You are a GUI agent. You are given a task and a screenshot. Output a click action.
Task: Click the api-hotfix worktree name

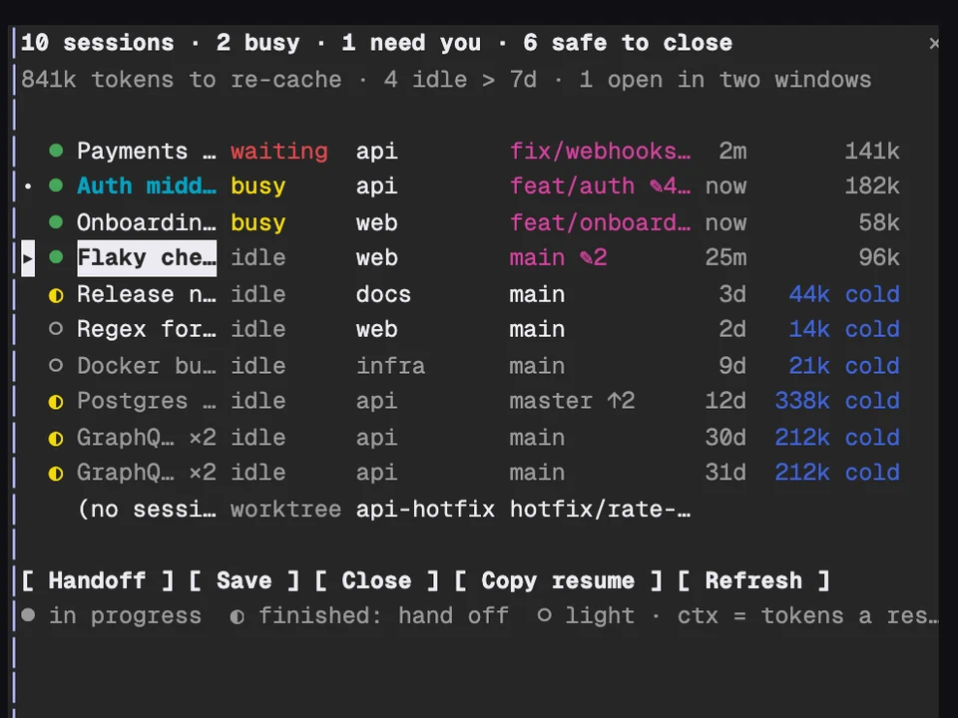[425, 510]
